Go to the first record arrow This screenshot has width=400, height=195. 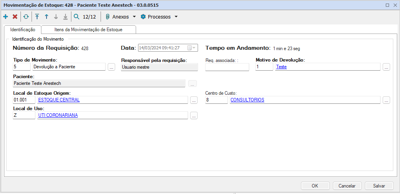37,17
